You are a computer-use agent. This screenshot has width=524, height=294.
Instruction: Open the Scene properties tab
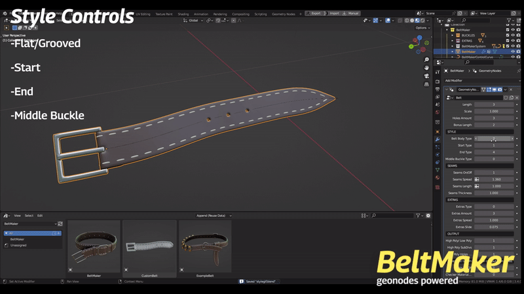(x=438, y=105)
